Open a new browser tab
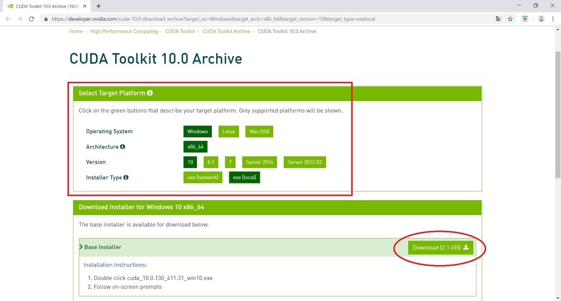The height and width of the screenshot is (301, 561). coord(99,6)
